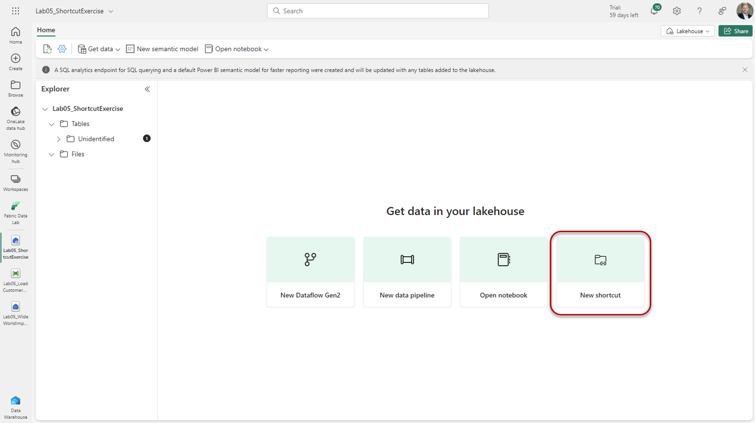
Task: Click the Unidentified count badge
Action: click(x=147, y=138)
